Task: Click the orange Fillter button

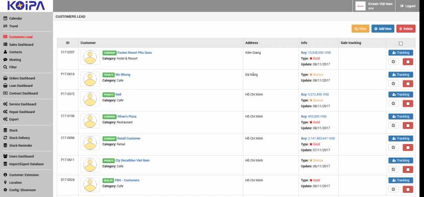Action: click(x=360, y=29)
